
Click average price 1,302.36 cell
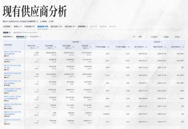106,114
